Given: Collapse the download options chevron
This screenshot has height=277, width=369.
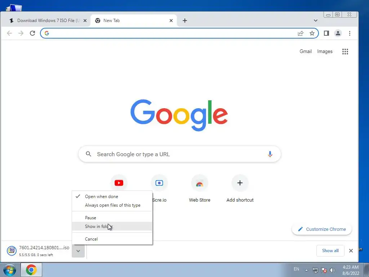Looking at the screenshot, I should (78, 251).
